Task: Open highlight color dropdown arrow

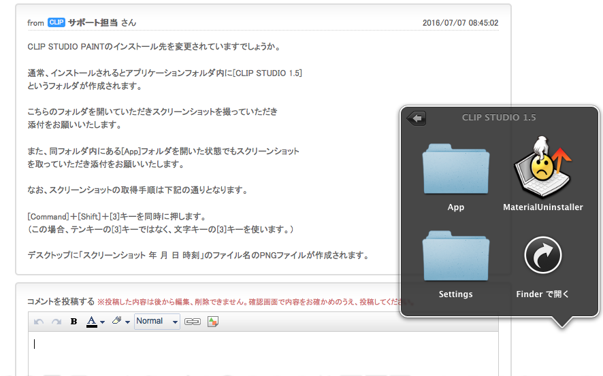Action: click(127, 322)
